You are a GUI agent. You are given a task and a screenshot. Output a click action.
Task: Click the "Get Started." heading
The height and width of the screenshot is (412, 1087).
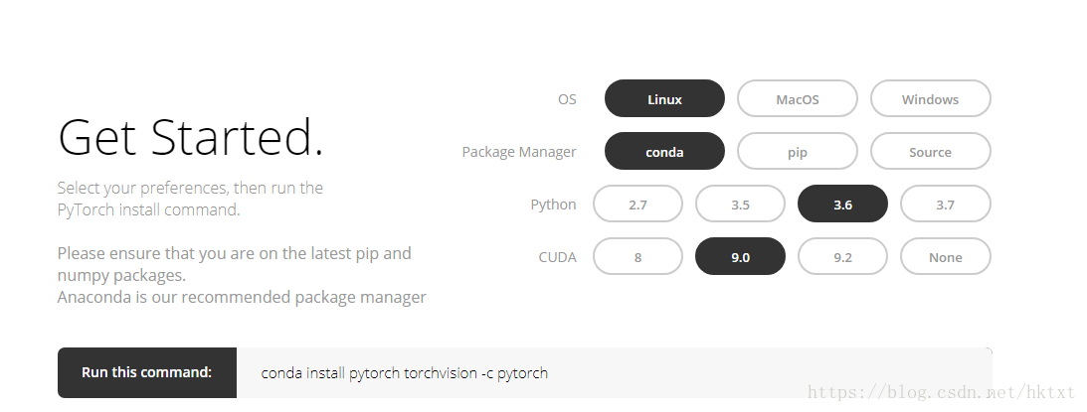coord(191,137)
